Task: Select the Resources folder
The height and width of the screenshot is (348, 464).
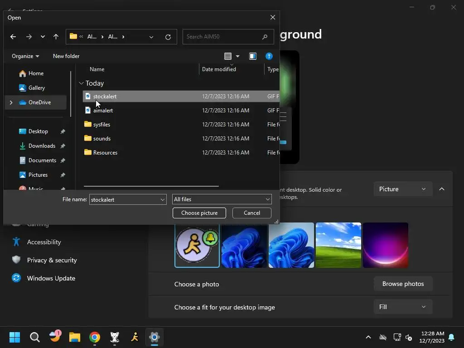Action: (x=181, y=153)
